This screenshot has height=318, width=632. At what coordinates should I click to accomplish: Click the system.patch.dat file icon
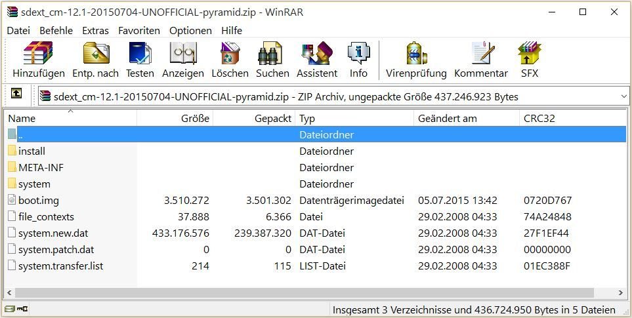12,250
